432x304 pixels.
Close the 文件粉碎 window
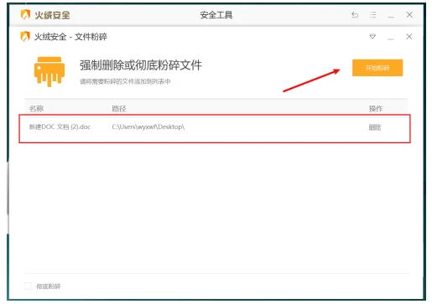coord(409,36)
